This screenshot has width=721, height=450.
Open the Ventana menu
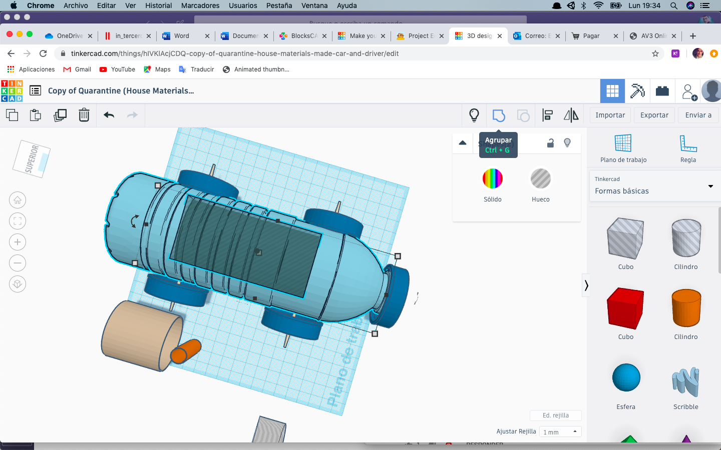coord(314,5)
